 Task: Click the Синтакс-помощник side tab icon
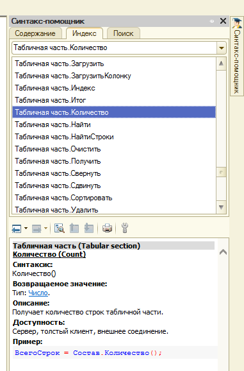point(237,23)
